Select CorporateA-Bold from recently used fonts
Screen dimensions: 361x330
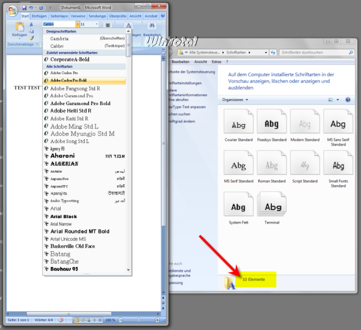[x=84, y=60]
